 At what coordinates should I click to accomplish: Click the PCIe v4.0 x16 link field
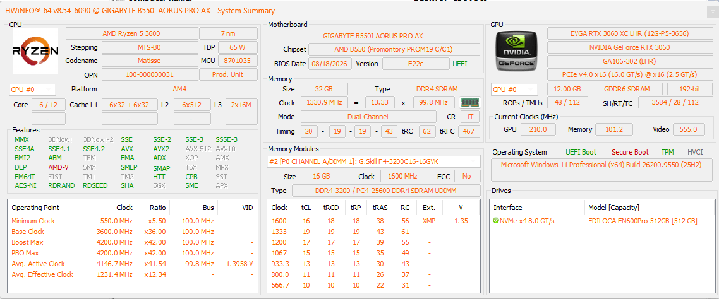tap(629, 74)
